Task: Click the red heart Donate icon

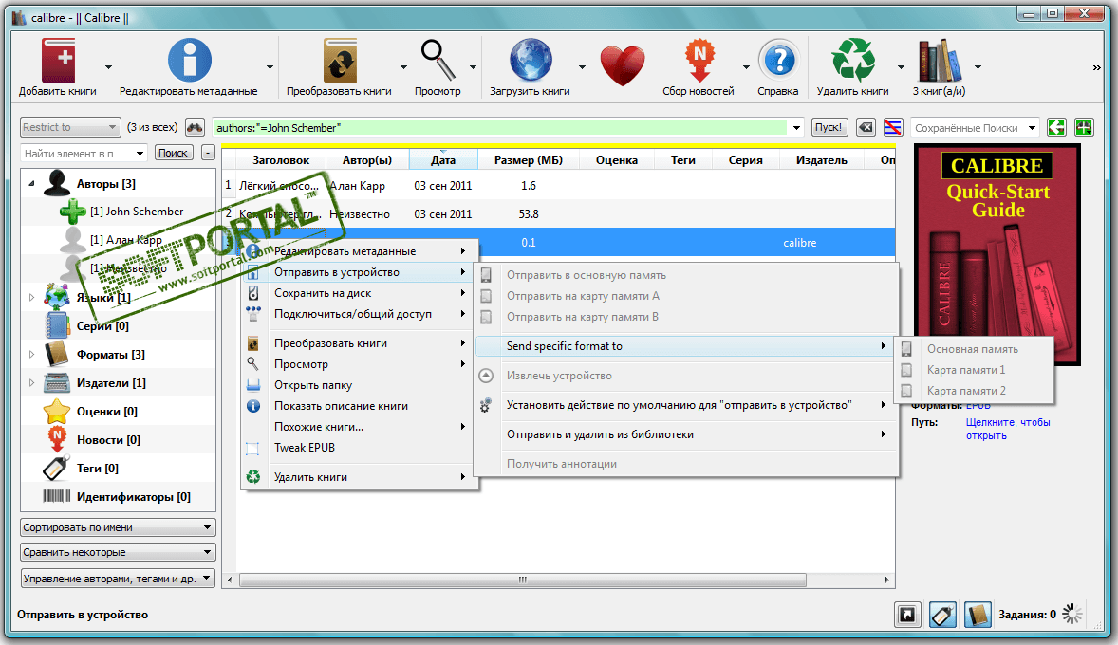Action: click(x=622, y=64)
